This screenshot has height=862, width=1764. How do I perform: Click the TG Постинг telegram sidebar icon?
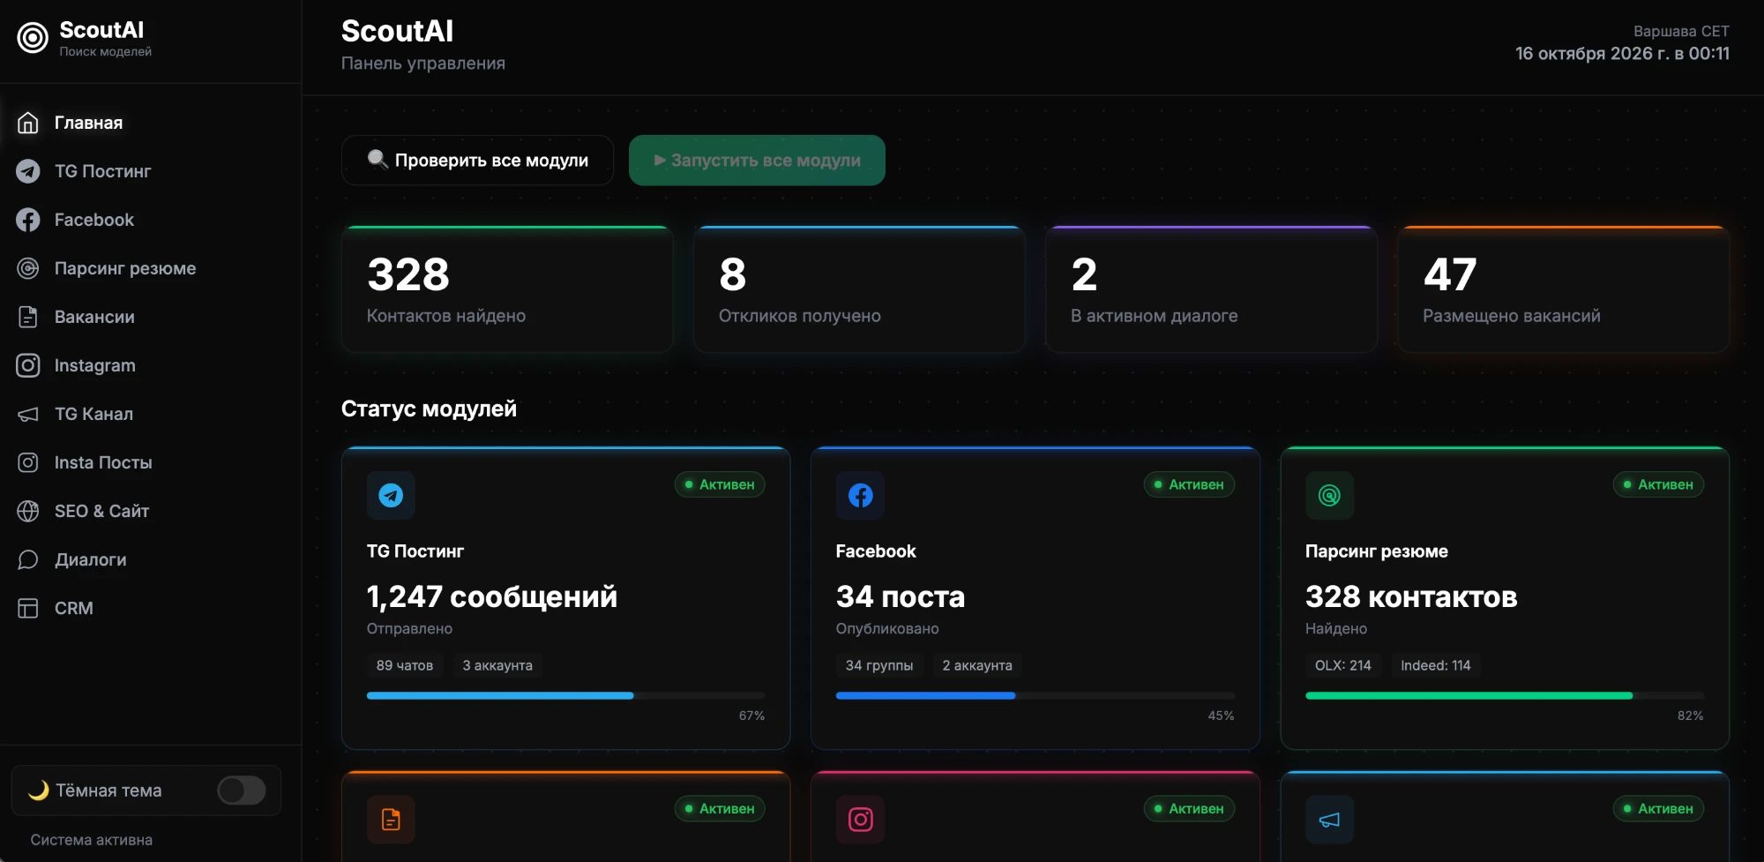point(28,171)
